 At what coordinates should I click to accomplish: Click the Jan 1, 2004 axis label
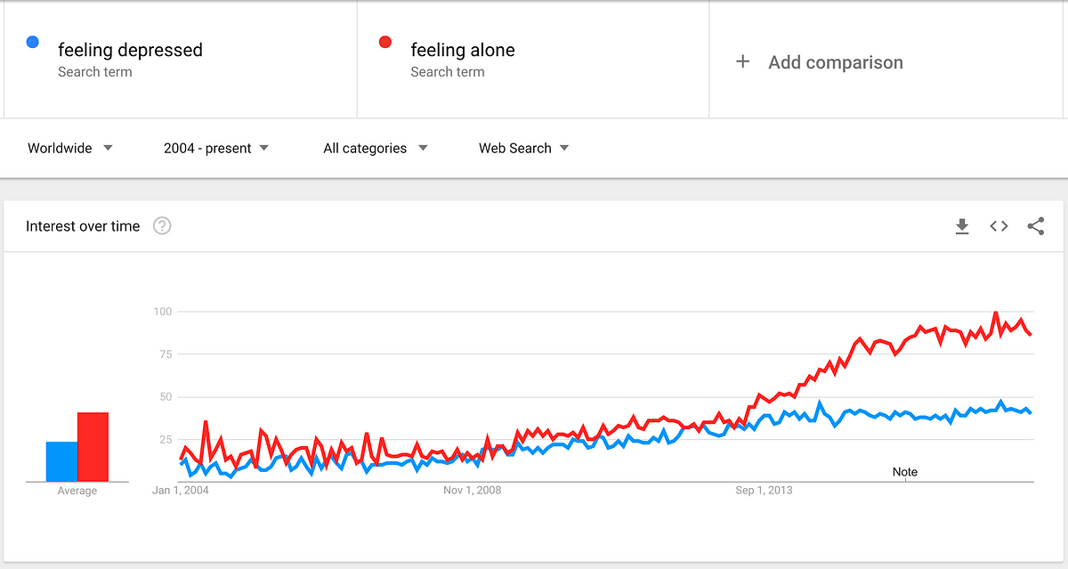tap(181, 491)
